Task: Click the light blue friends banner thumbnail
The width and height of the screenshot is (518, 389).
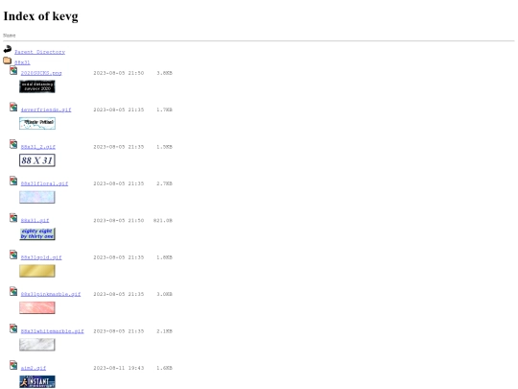Action: (x=37, y=123)
